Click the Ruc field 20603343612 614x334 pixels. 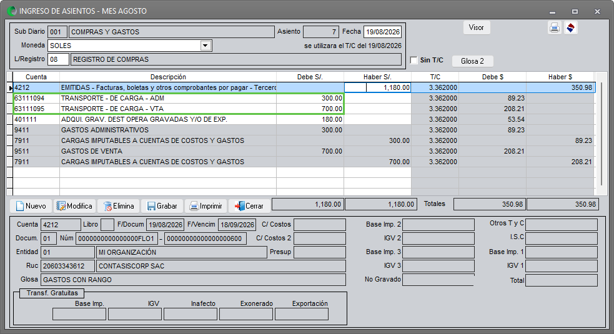point(67,266)
